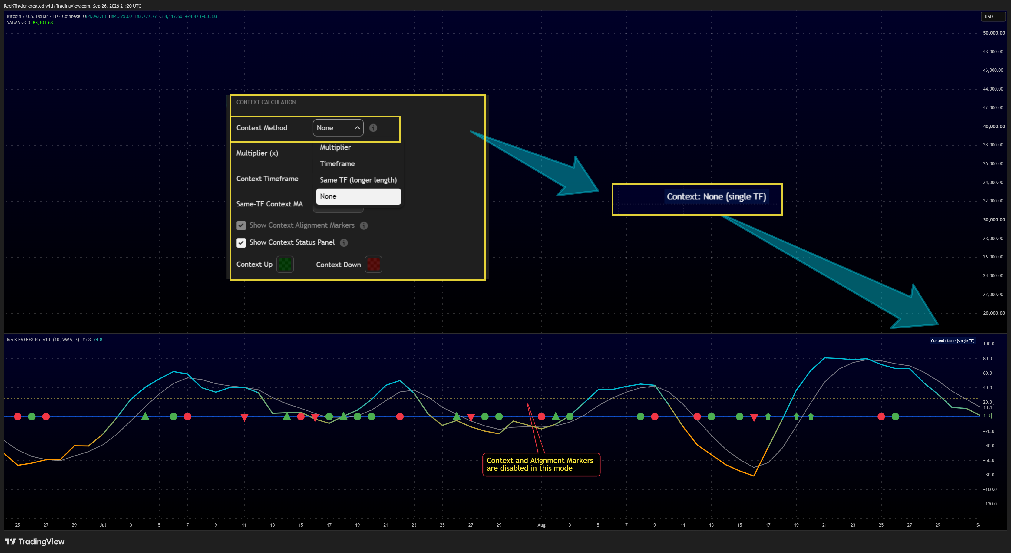Open the Context Down red color swatch

[373, 264]
